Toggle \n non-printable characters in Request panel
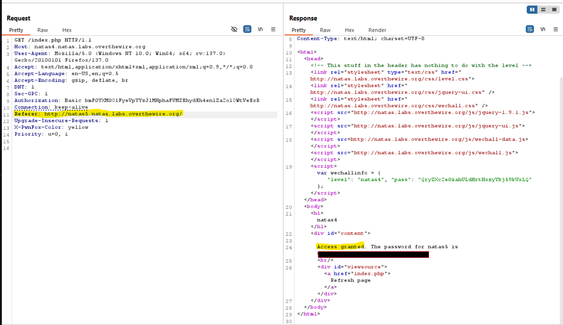Viewport: 563px width, 325px height. point(260,29)
